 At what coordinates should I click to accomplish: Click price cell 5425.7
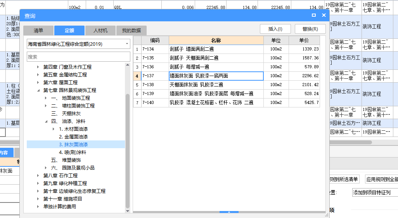(304, 102)
